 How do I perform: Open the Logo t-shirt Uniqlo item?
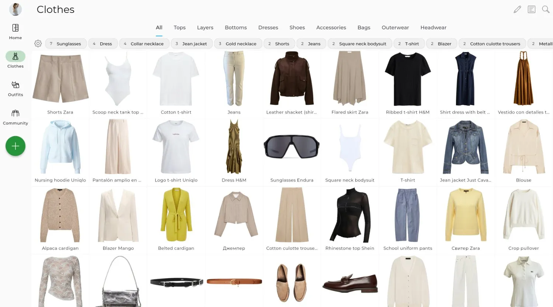(176, 152)
